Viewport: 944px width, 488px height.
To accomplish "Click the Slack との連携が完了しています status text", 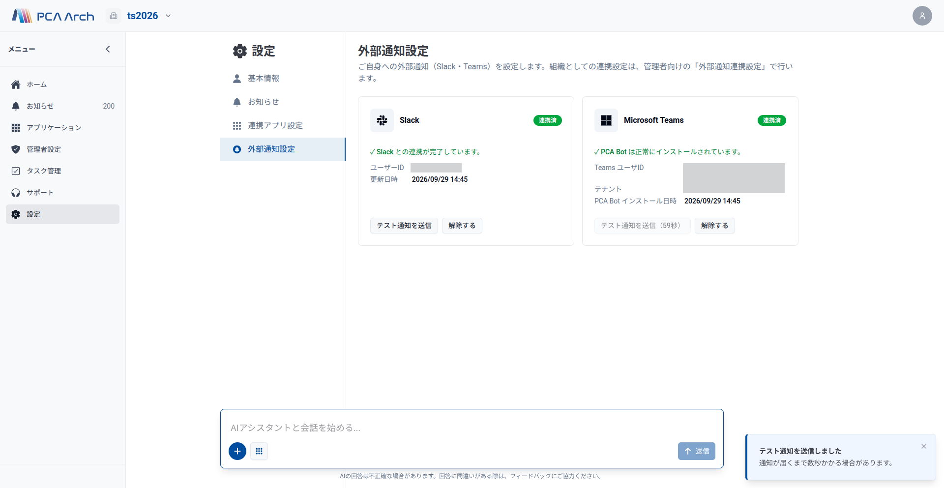I will point(426,152).
